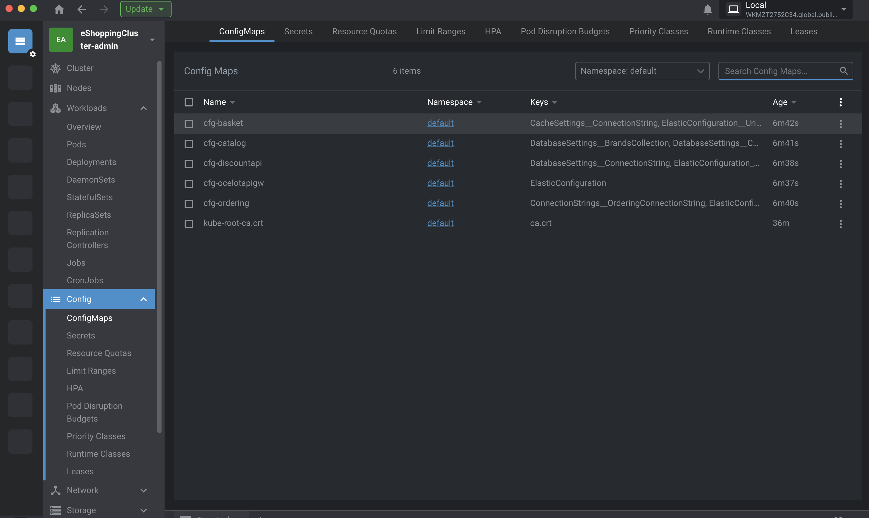Open actions menu for kube-root-ca.crt row

(x=840, y=224)
